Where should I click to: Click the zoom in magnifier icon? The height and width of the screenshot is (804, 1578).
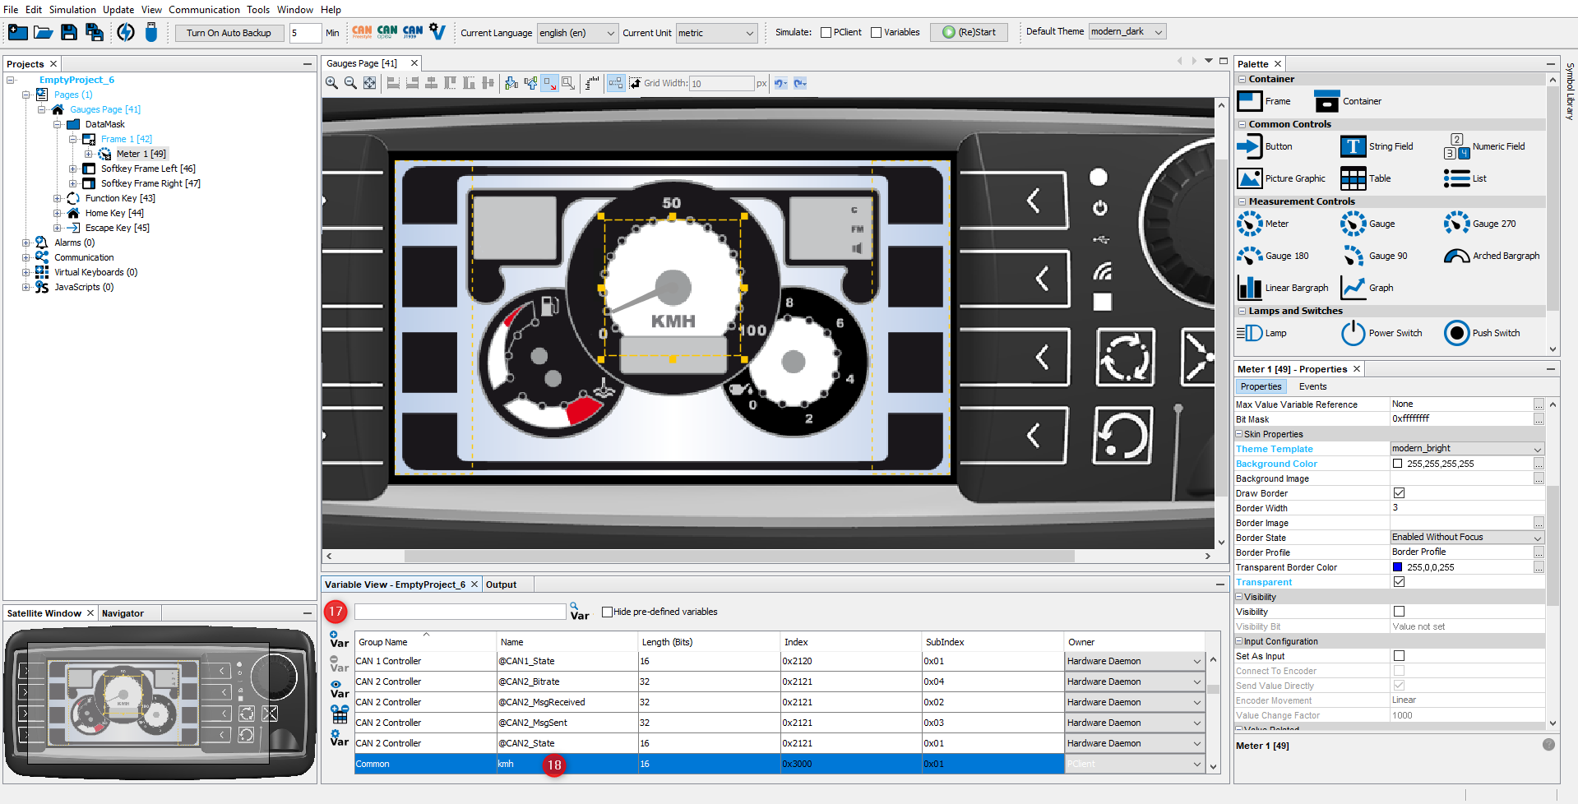click(x=332, y=83)
